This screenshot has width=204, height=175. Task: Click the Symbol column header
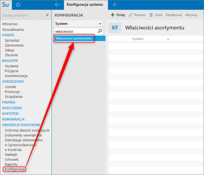138,39
